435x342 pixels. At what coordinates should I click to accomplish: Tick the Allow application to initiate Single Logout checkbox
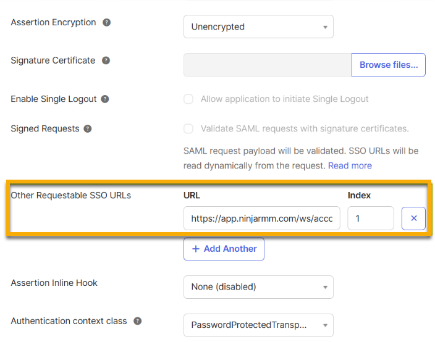188,99
